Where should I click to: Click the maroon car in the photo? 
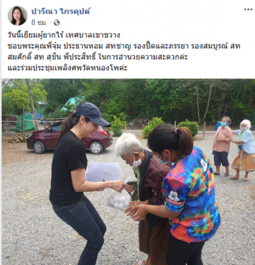(x=69, y=137)
